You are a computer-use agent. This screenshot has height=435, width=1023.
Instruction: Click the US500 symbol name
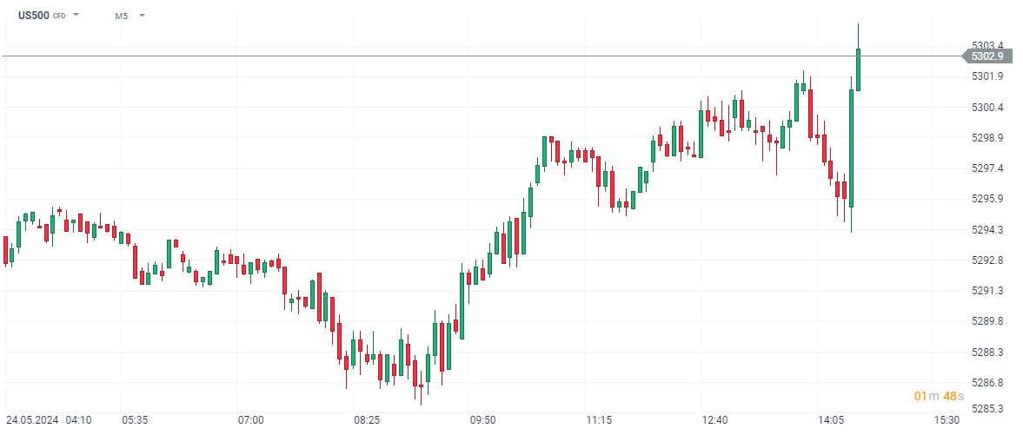tap(34, 16)
